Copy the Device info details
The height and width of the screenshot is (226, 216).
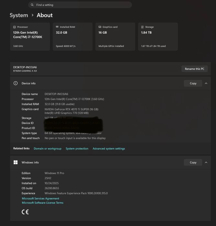[x=193, y=83]
